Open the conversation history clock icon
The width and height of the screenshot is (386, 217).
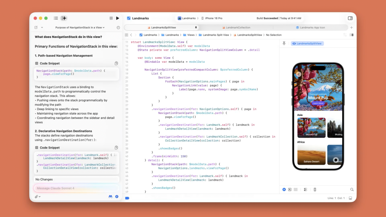[x=118, y=27]
